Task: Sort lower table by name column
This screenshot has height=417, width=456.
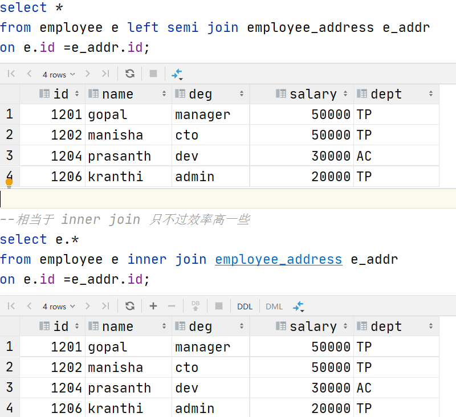Action: 164,326
